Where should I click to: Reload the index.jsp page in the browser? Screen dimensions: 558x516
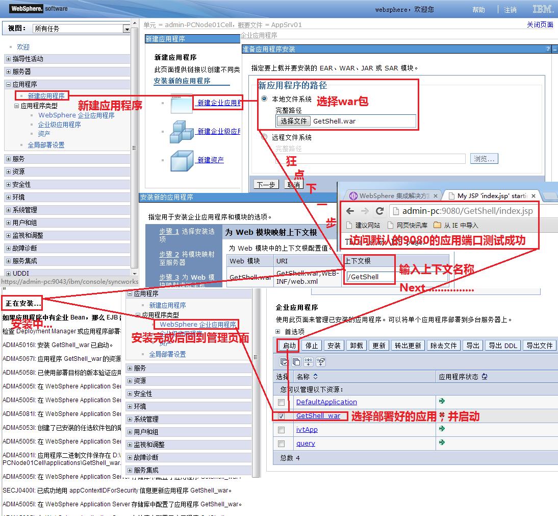pos(379,211)
